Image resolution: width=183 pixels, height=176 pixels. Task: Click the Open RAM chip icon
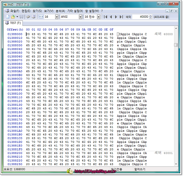(x=28, y=17)
